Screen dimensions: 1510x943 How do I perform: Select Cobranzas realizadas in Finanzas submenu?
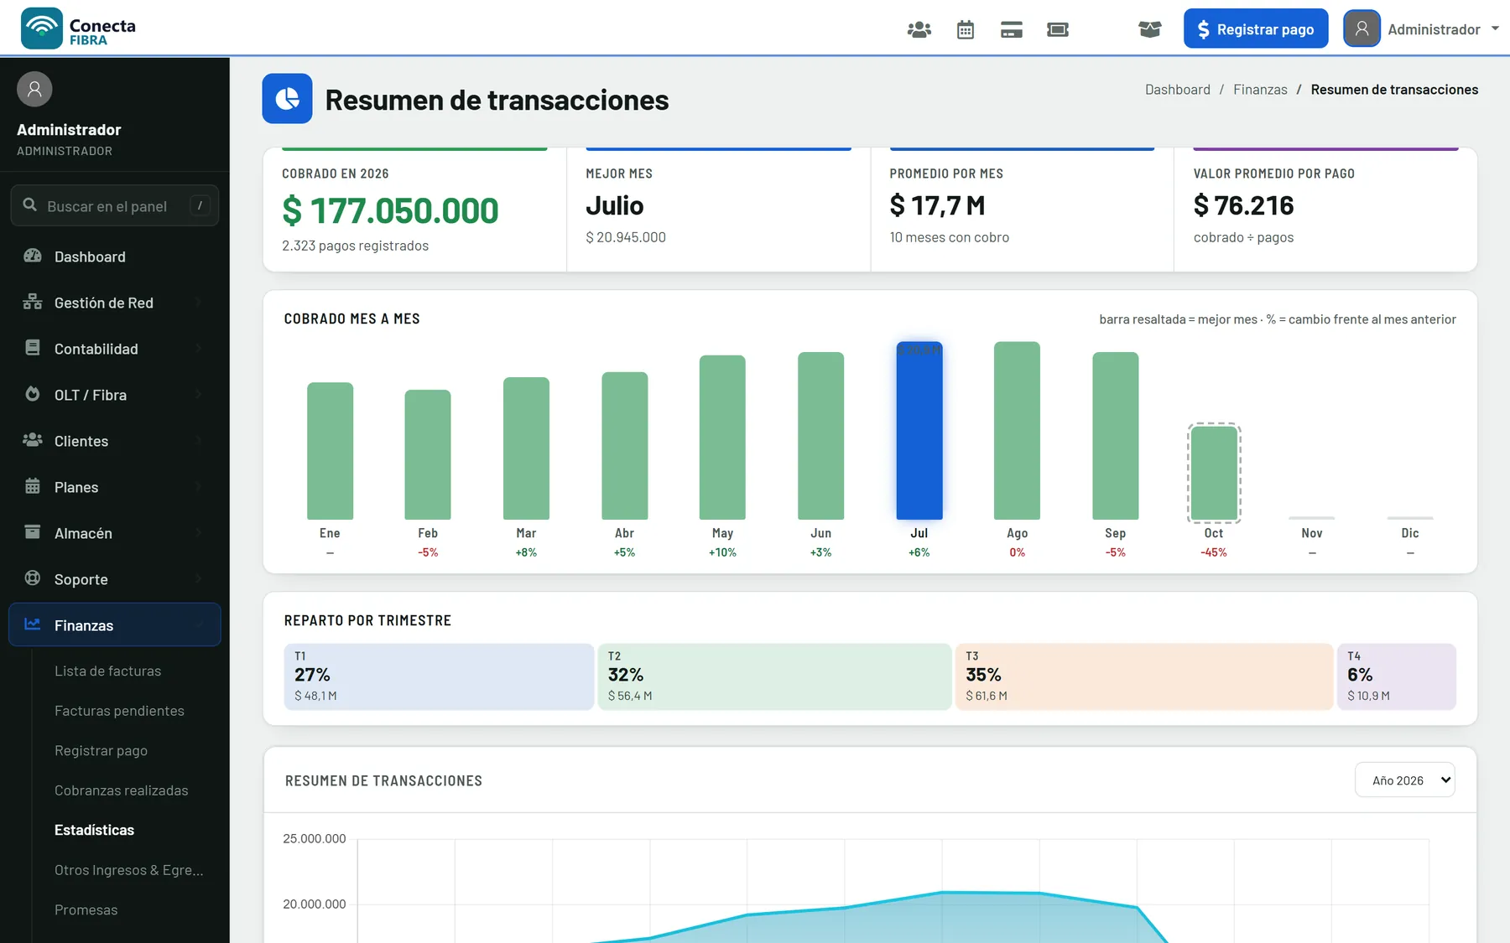point(122,790)
